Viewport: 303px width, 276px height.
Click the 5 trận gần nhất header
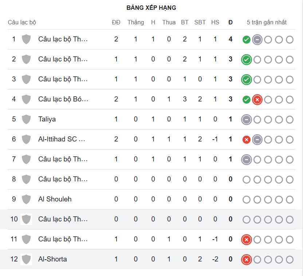coord(267,22)
